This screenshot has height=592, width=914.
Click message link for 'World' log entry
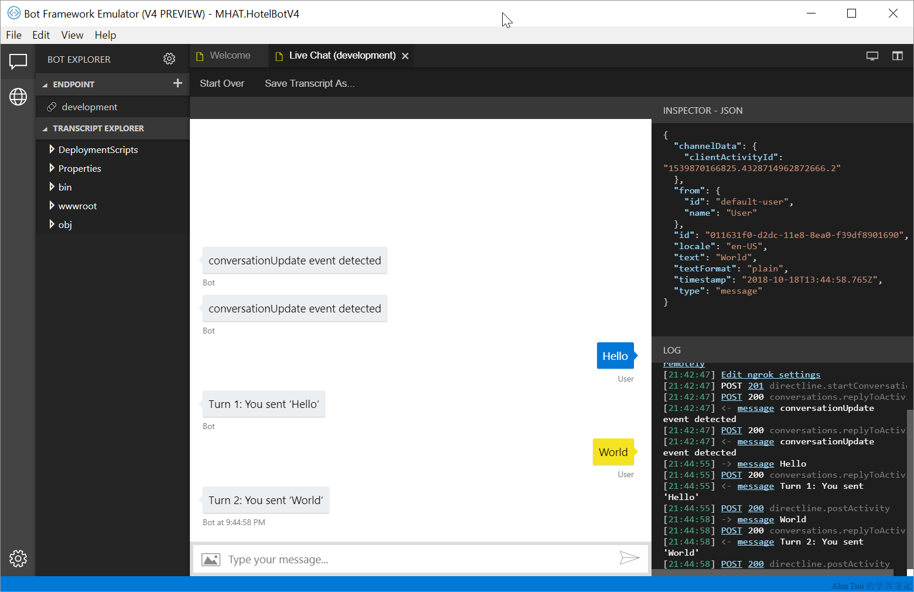tap(755, 519)
